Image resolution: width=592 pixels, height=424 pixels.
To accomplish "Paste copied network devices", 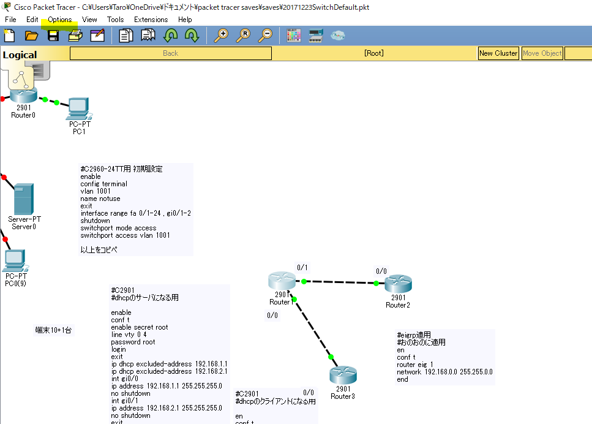I will pos(148,35).
